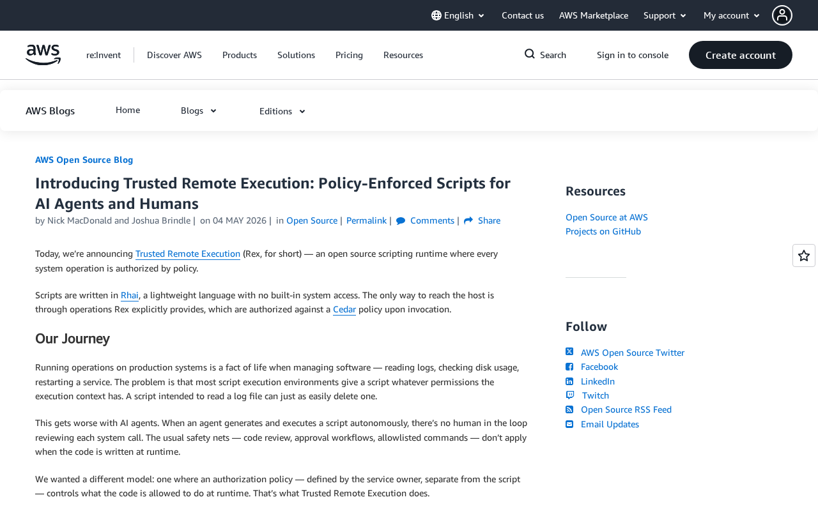Click the Create account button
Screen dimensions: 818x511
coord(741,55)
